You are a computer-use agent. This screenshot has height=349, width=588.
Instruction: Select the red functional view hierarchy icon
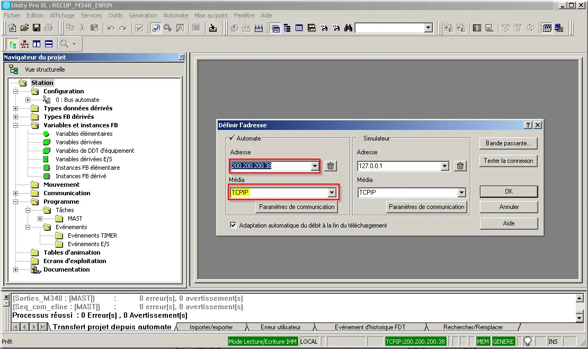[x=24, y=44]
